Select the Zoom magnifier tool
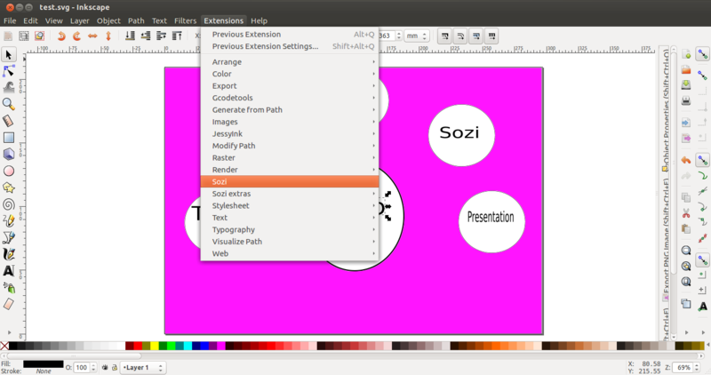Screen dimensions: 711x375 (x=9, y=104)
